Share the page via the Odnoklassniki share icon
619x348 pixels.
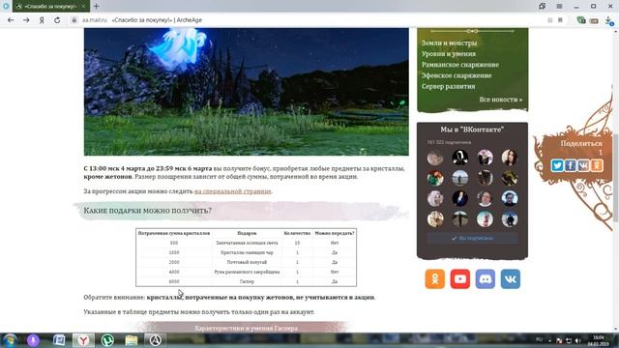point(597,165)
